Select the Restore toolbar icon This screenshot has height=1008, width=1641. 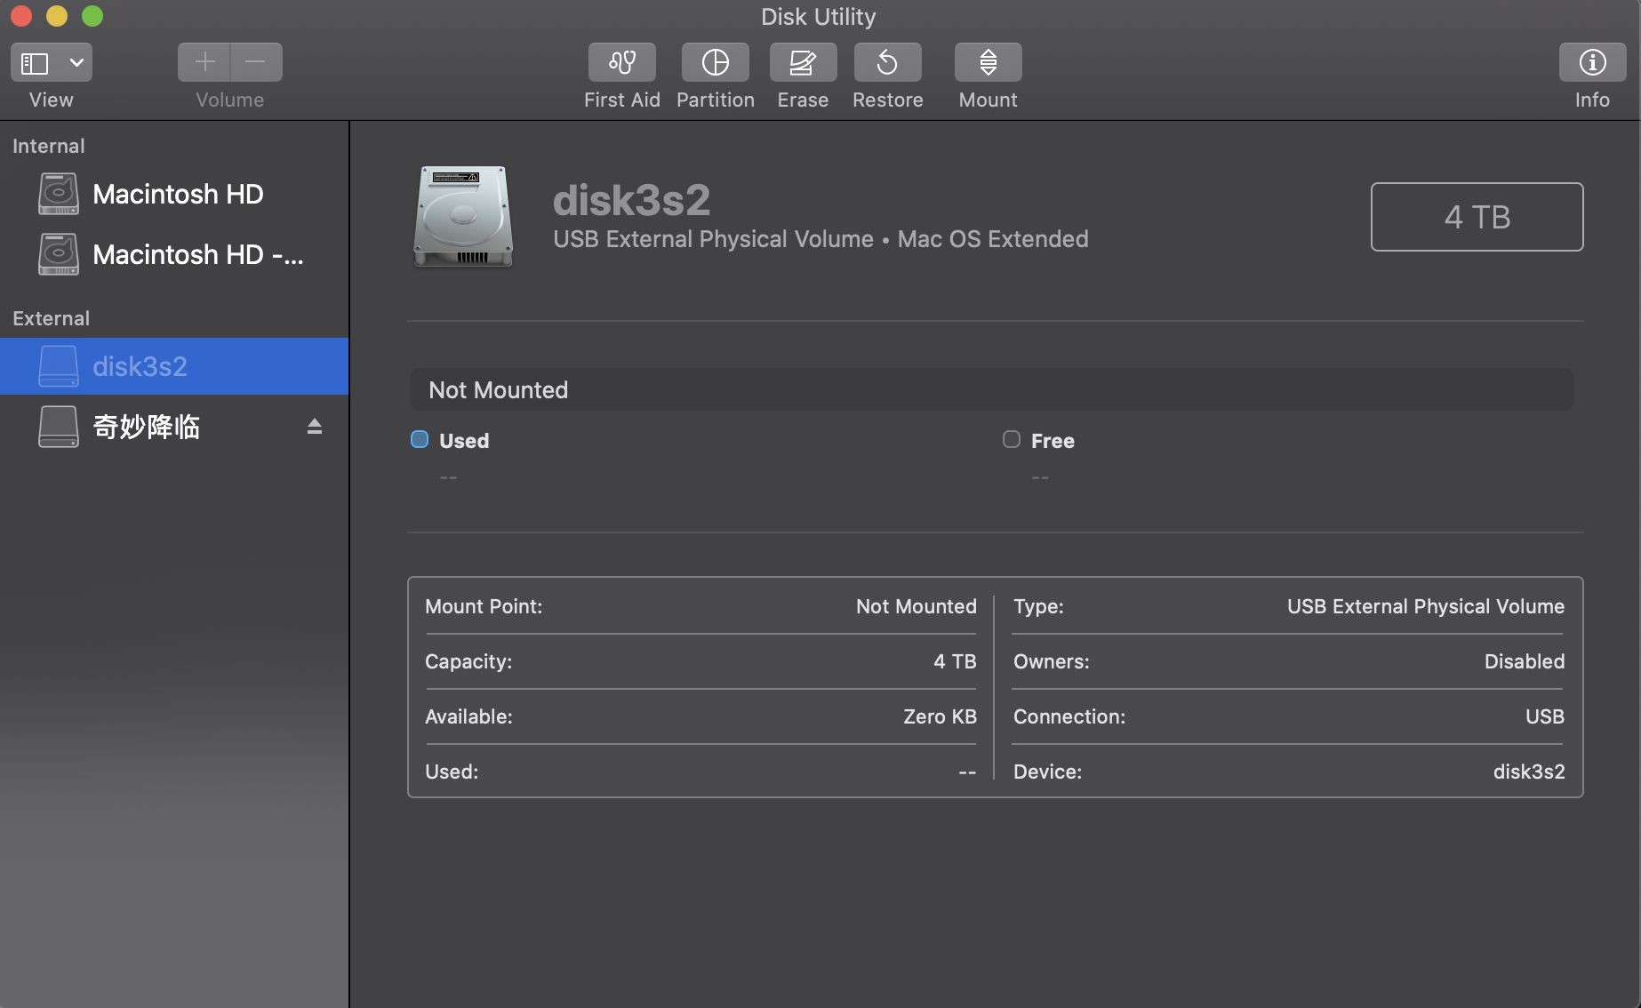click(887, 62)
